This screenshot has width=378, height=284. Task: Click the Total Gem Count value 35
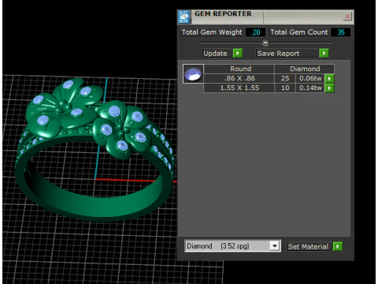pyautogui.click(x=341, y=32)
